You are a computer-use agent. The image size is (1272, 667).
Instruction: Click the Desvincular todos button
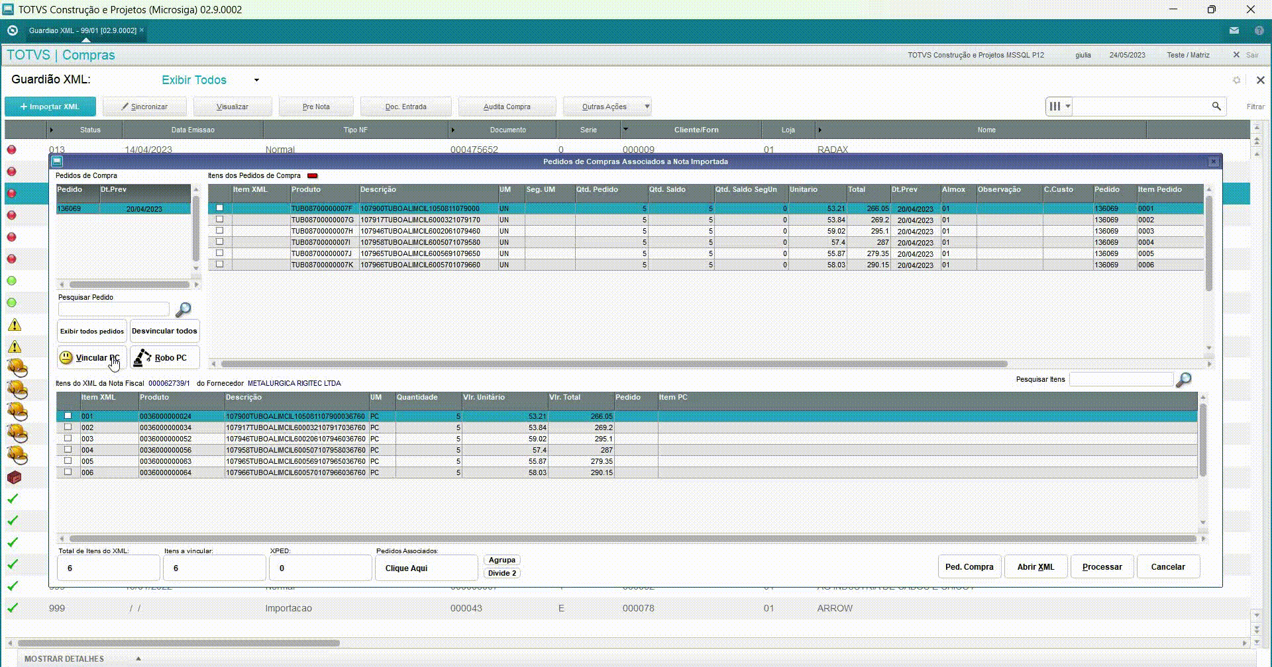click(x=164, y=331)
